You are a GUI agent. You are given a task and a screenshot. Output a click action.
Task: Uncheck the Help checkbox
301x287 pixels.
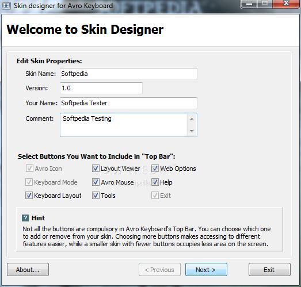pos(155,182)
